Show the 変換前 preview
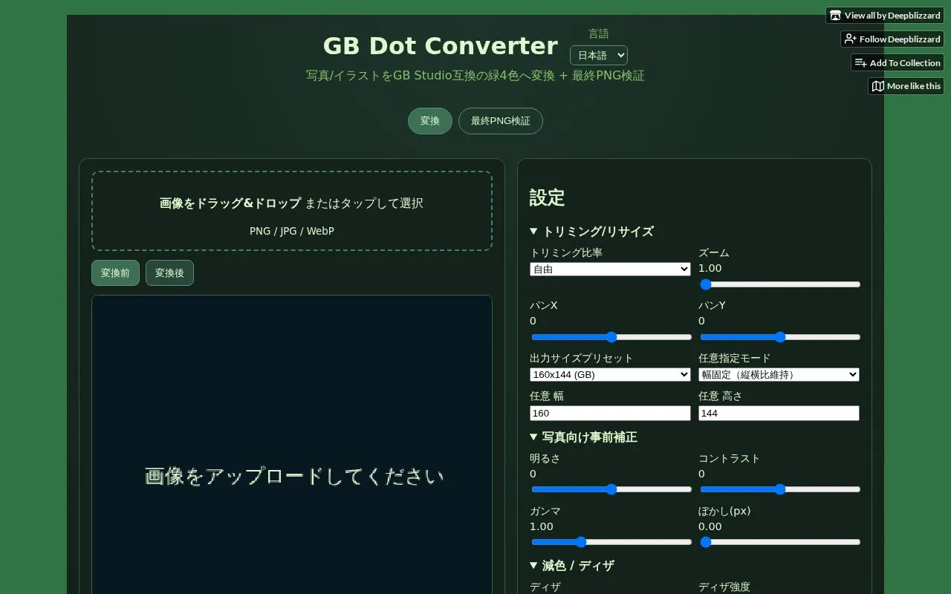 point(115,273)
